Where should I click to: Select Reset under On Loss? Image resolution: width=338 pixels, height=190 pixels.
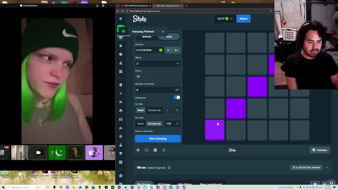click(x=140, y=124)
